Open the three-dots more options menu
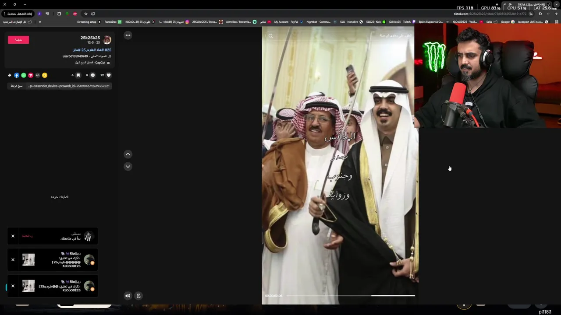 pos(128,35)
